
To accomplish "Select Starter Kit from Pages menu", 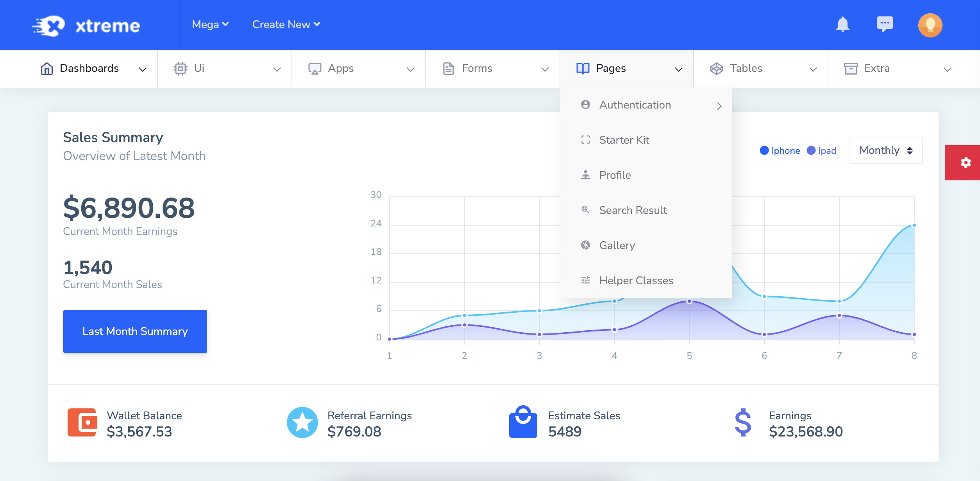I will pyautogui.click(x=624, y=140).
